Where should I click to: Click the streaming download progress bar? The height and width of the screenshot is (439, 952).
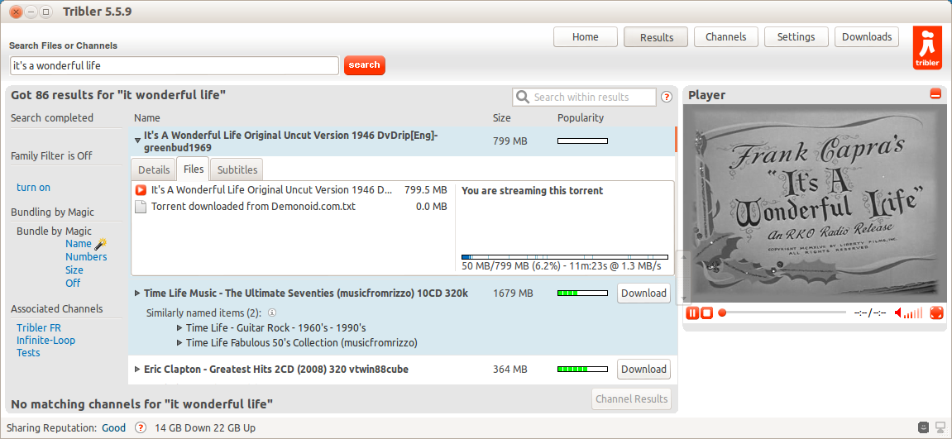565,257
